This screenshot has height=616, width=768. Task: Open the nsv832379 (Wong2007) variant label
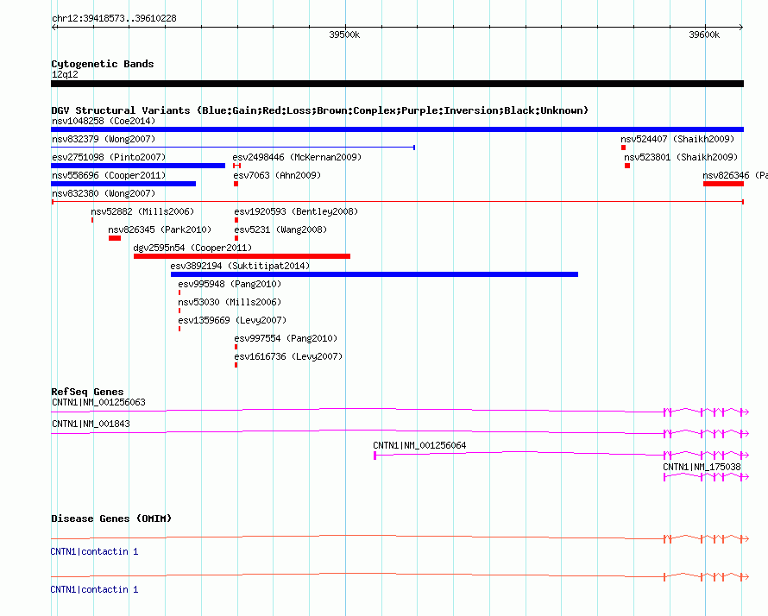click(x=104, y=139)
